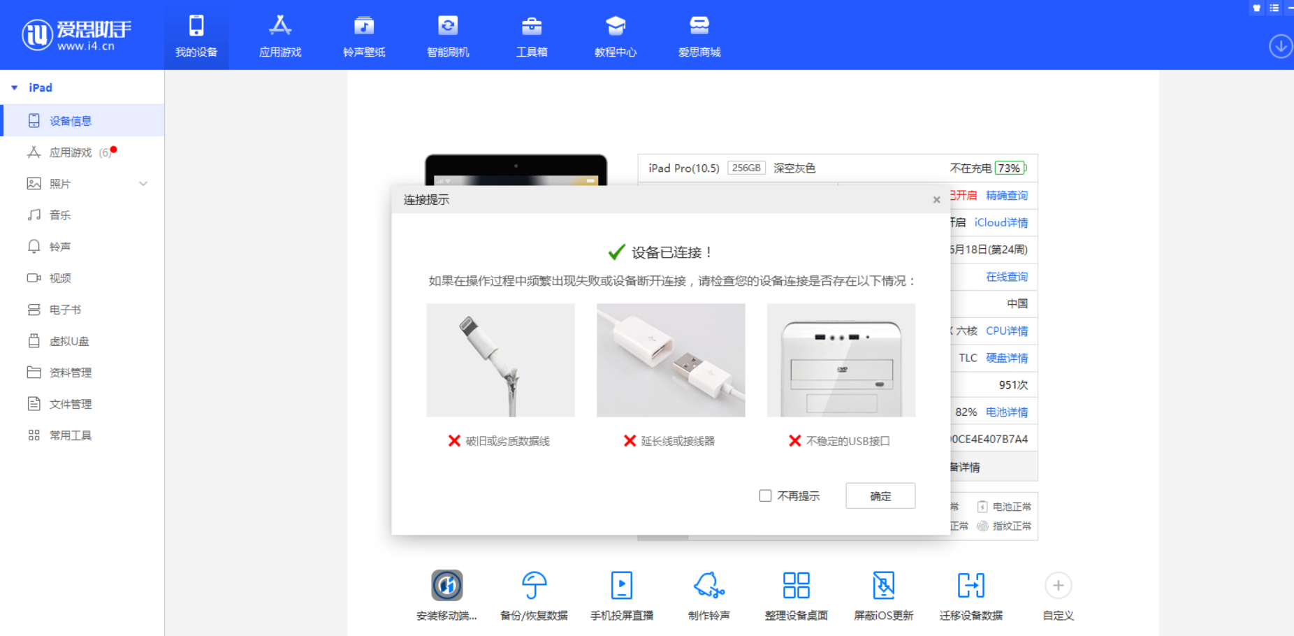This screenshot has width=1294, height=636.
Task: Expand the 照片 chevron
Action: point(143,184)
